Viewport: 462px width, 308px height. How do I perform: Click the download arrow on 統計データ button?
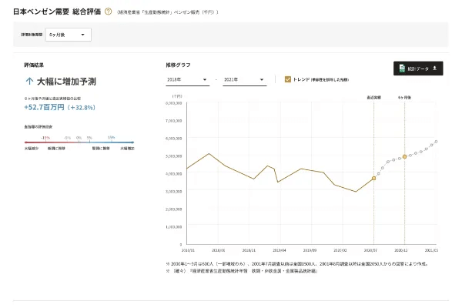434,69
